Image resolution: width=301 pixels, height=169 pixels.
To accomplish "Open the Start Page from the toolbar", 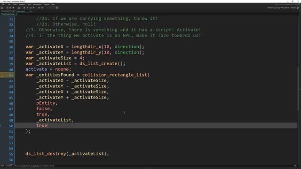I will tap(2, 8).
